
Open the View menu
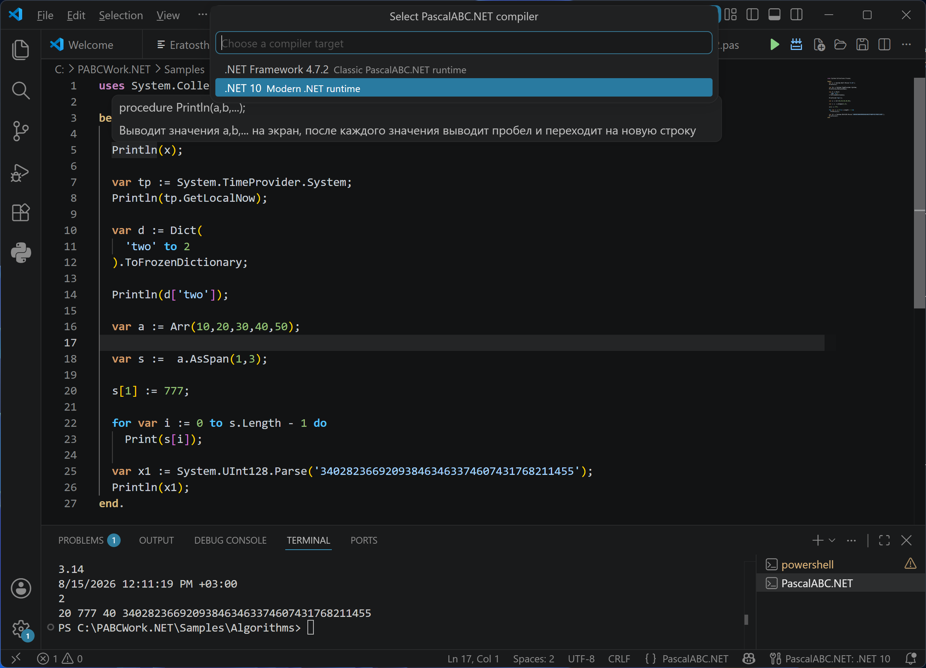coord(168,15)
